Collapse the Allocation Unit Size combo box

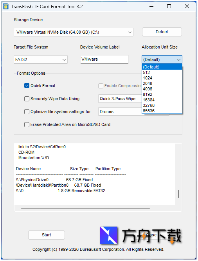click(162, 59)
